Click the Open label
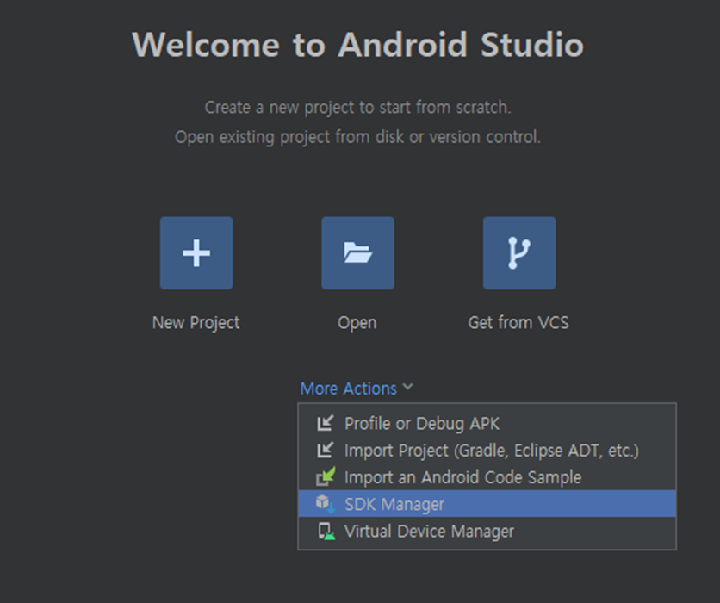720x603 pixels. tap(357, 323)
